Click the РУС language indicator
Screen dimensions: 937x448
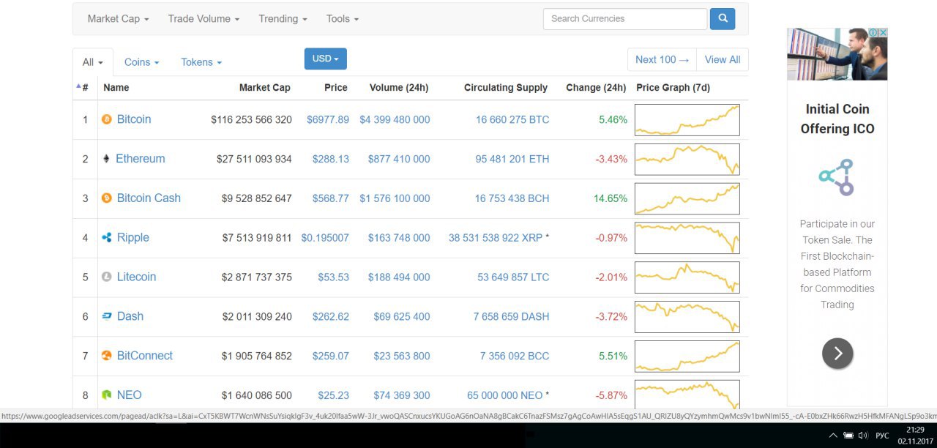point(882,436)
